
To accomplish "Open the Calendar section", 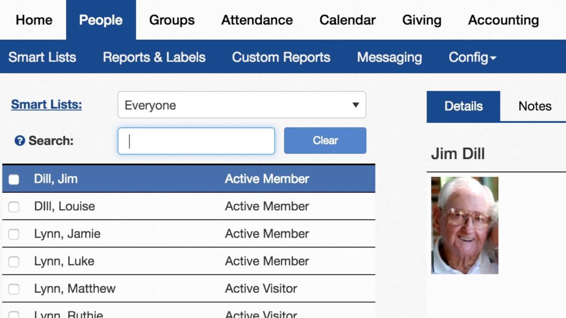I will (347, 20).
